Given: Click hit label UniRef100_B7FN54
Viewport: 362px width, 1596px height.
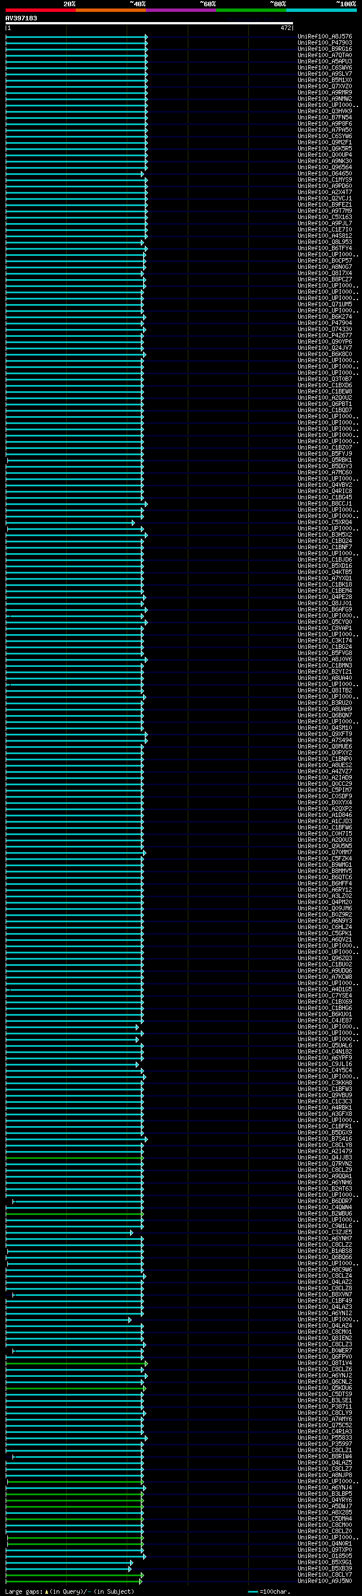Looking at the screenshot, I should click(325, 117).
